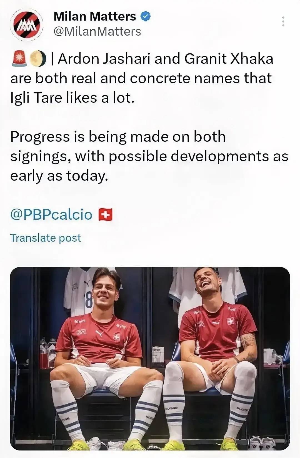This screenshot has height=458, width=300.
Task: Click the "Progress is being made" paragraph
Action: click(149, 156)
